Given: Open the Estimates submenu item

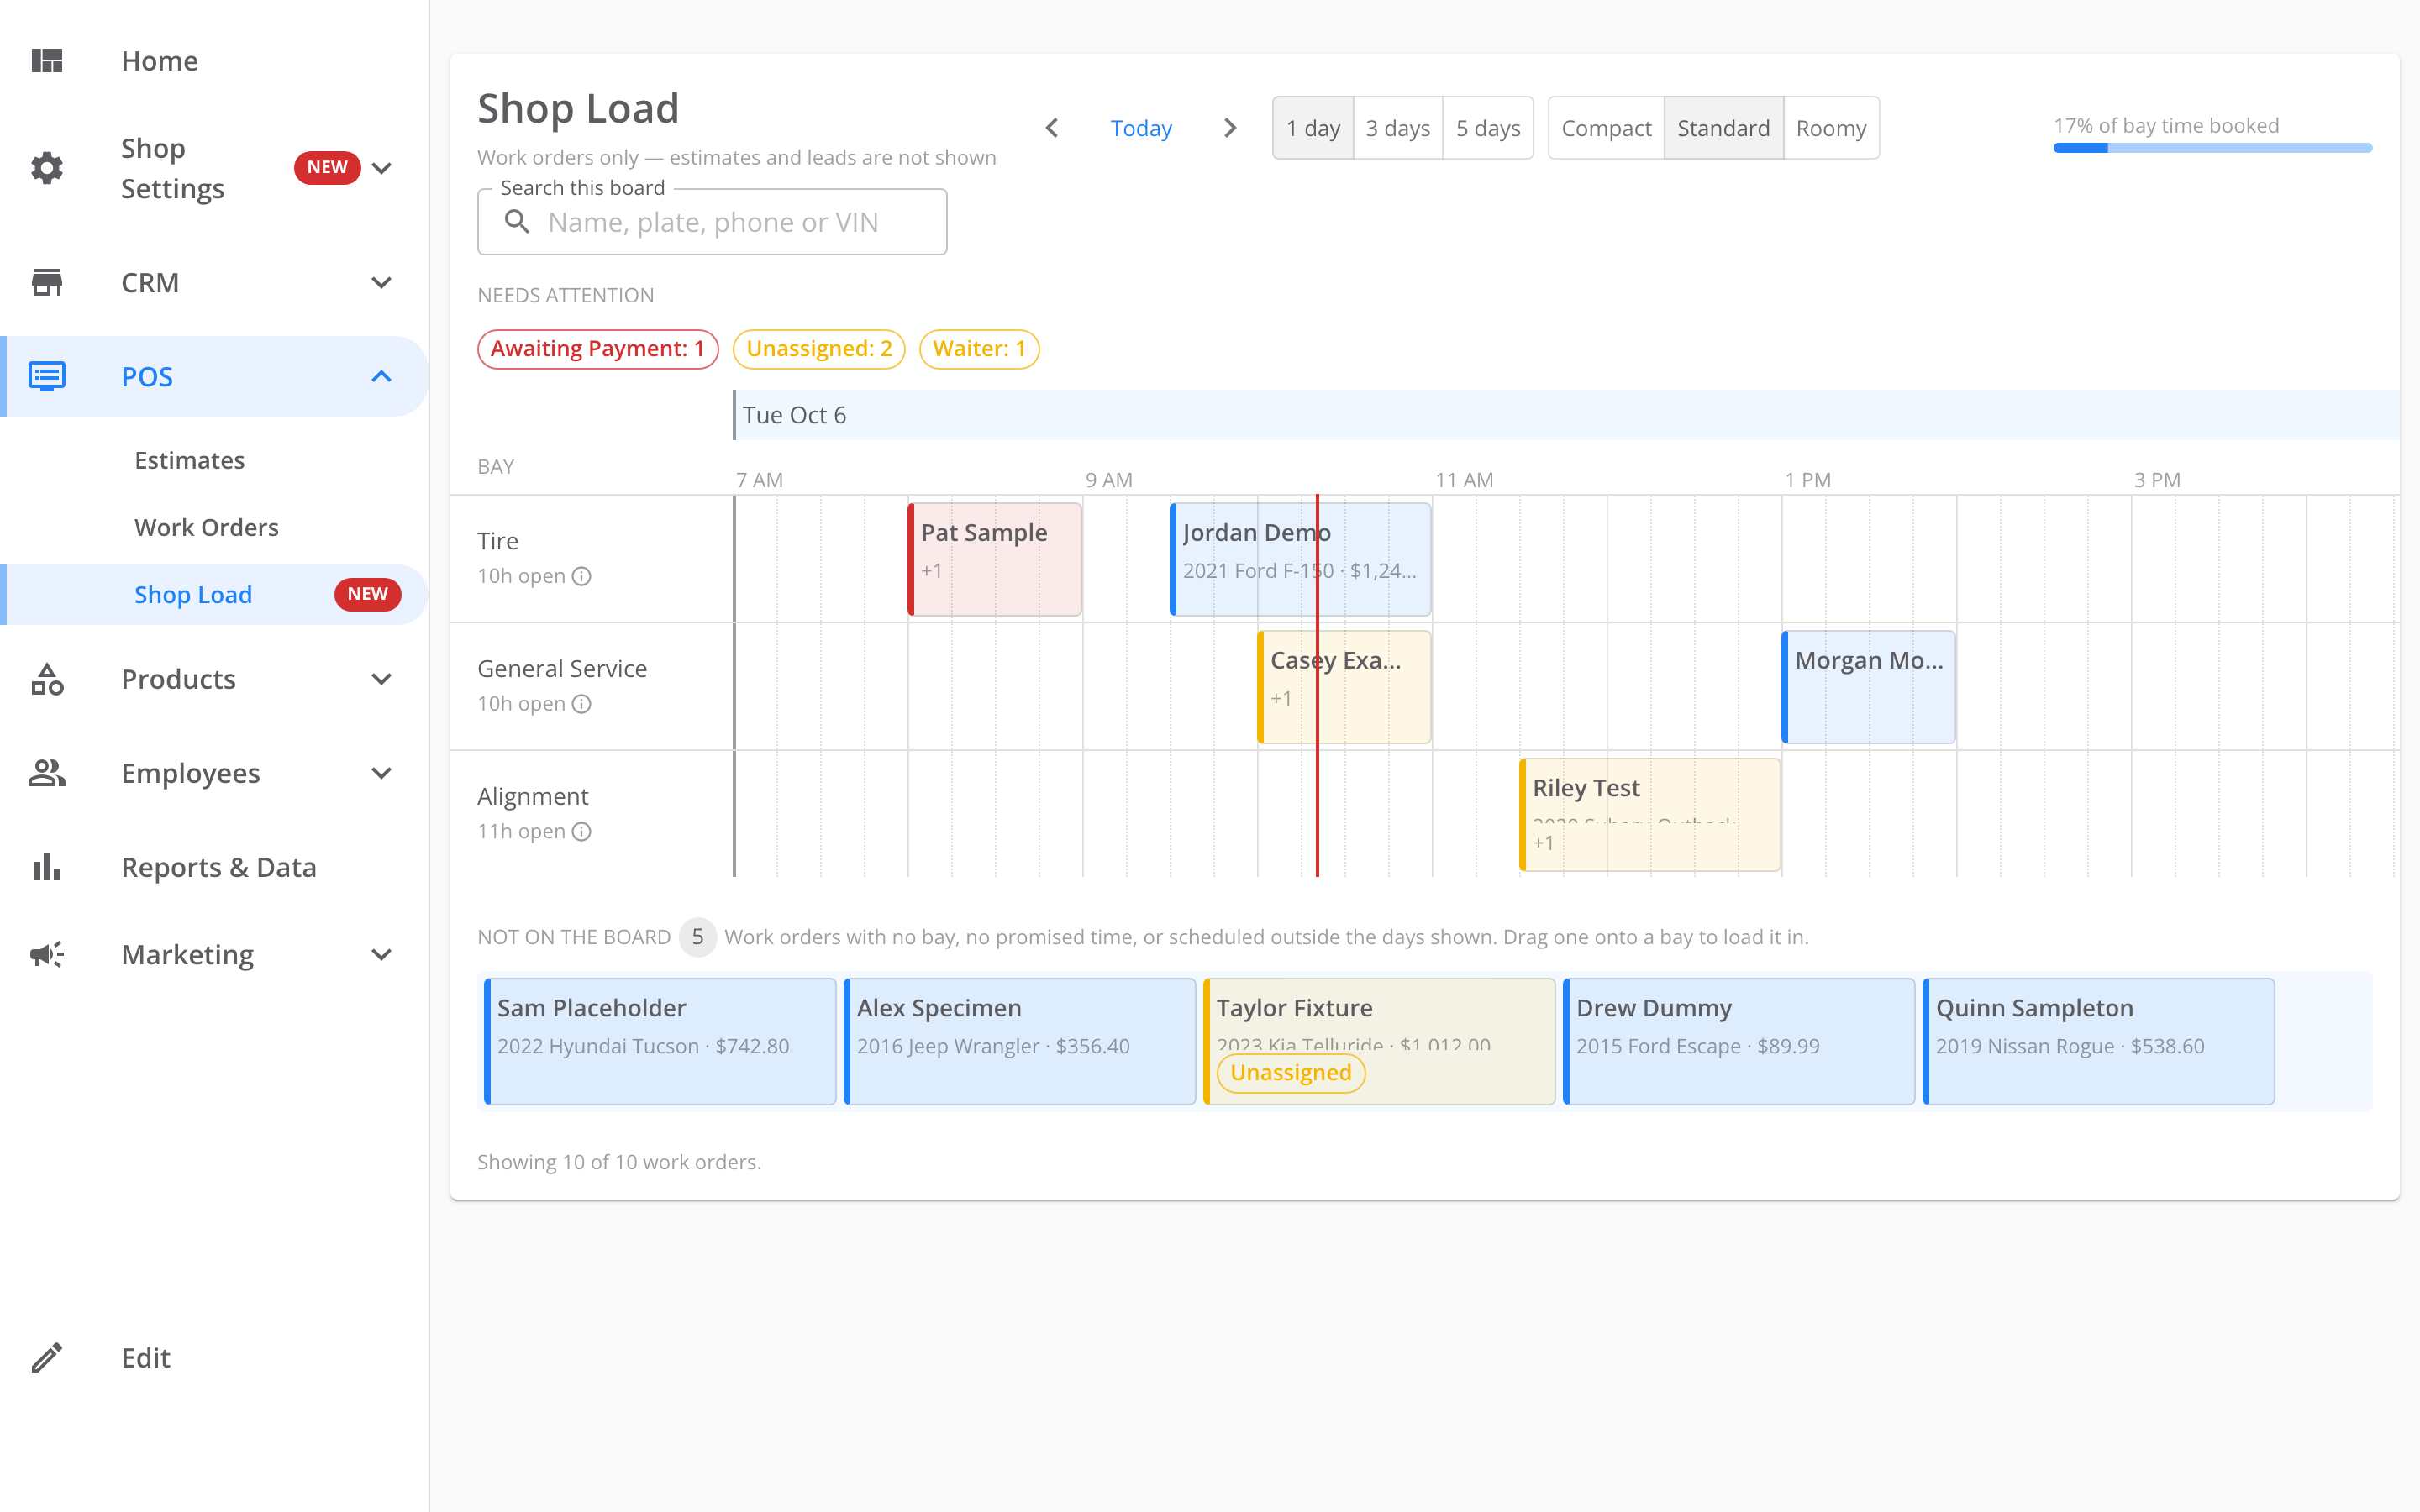Looking at the screenshot, I should pyautogui.click(x=214, y=460).
